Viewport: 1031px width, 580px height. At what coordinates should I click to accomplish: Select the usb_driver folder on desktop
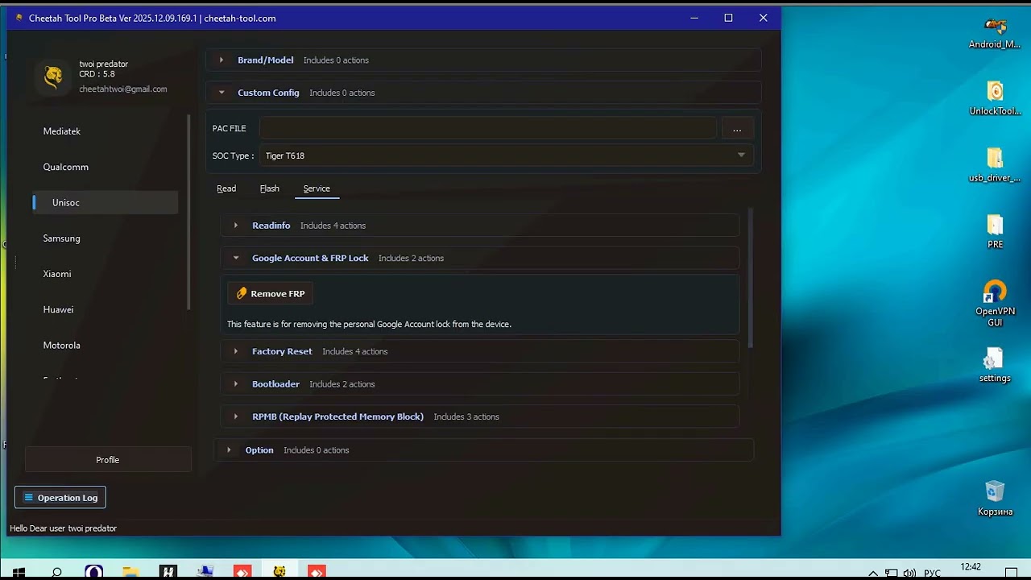pyautogui.click(x=995, y=165)
